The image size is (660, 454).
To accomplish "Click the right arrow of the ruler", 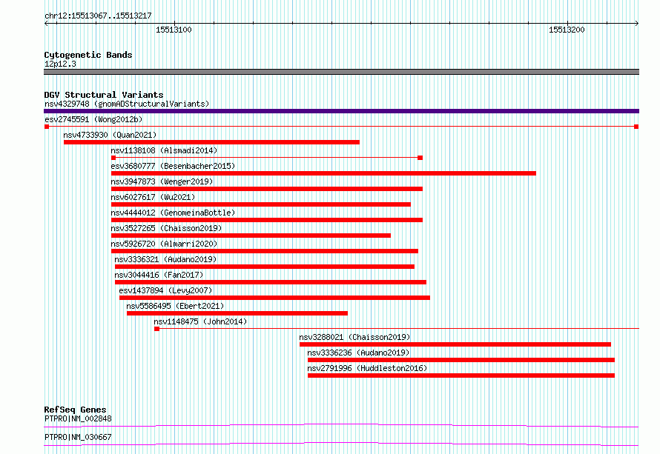I will point(637,24).
